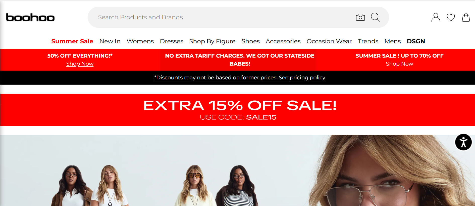Click Shop Now under Summer Sale 70% off
This screenshot has height=206, width=475.
click(x=399, y=64)
